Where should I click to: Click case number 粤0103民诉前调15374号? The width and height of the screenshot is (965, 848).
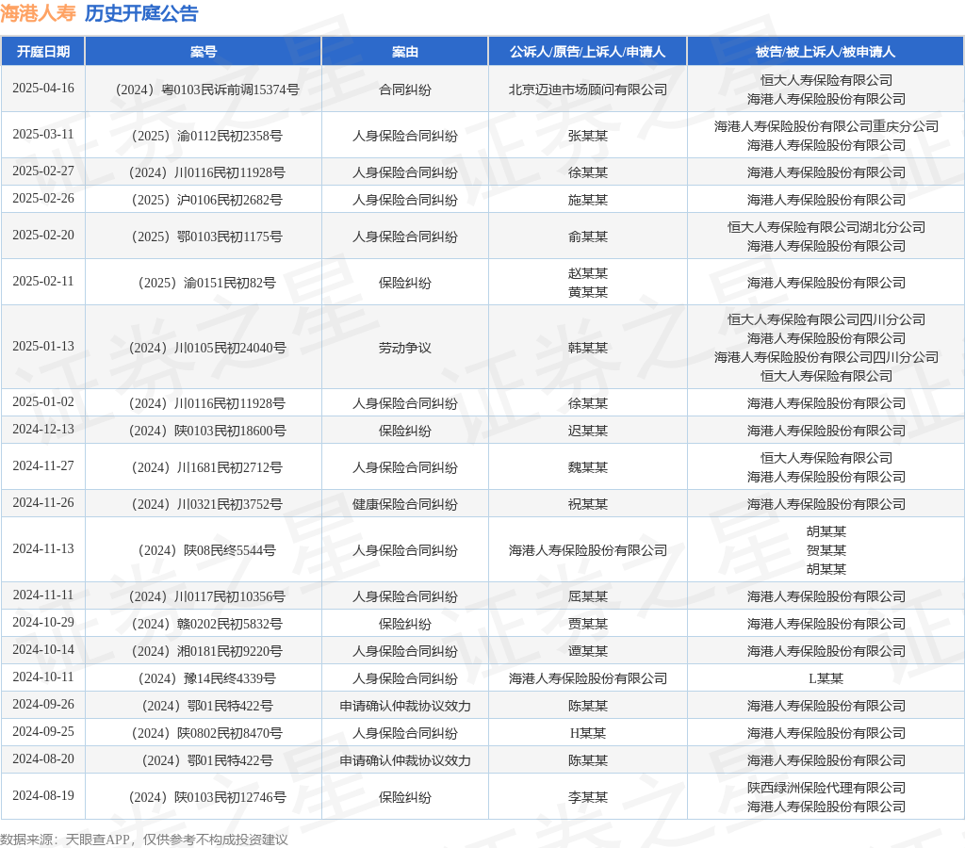click(207, 90)
